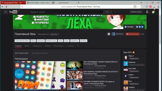Bookmark page with the star icon
This screenshot has width=162, height=91.
(138, 7)
